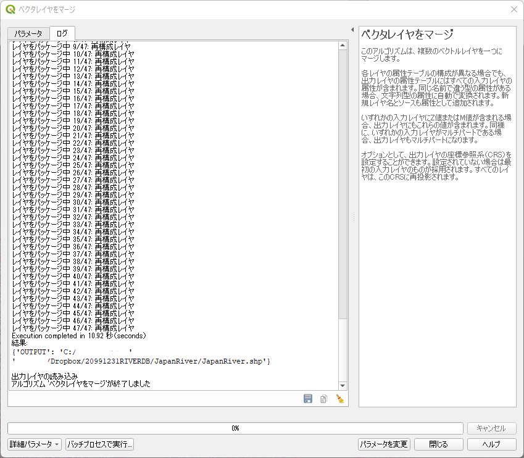The image size is (524, 458).
Task: Clear the log with the broom icon
Action: click(339, 399)
